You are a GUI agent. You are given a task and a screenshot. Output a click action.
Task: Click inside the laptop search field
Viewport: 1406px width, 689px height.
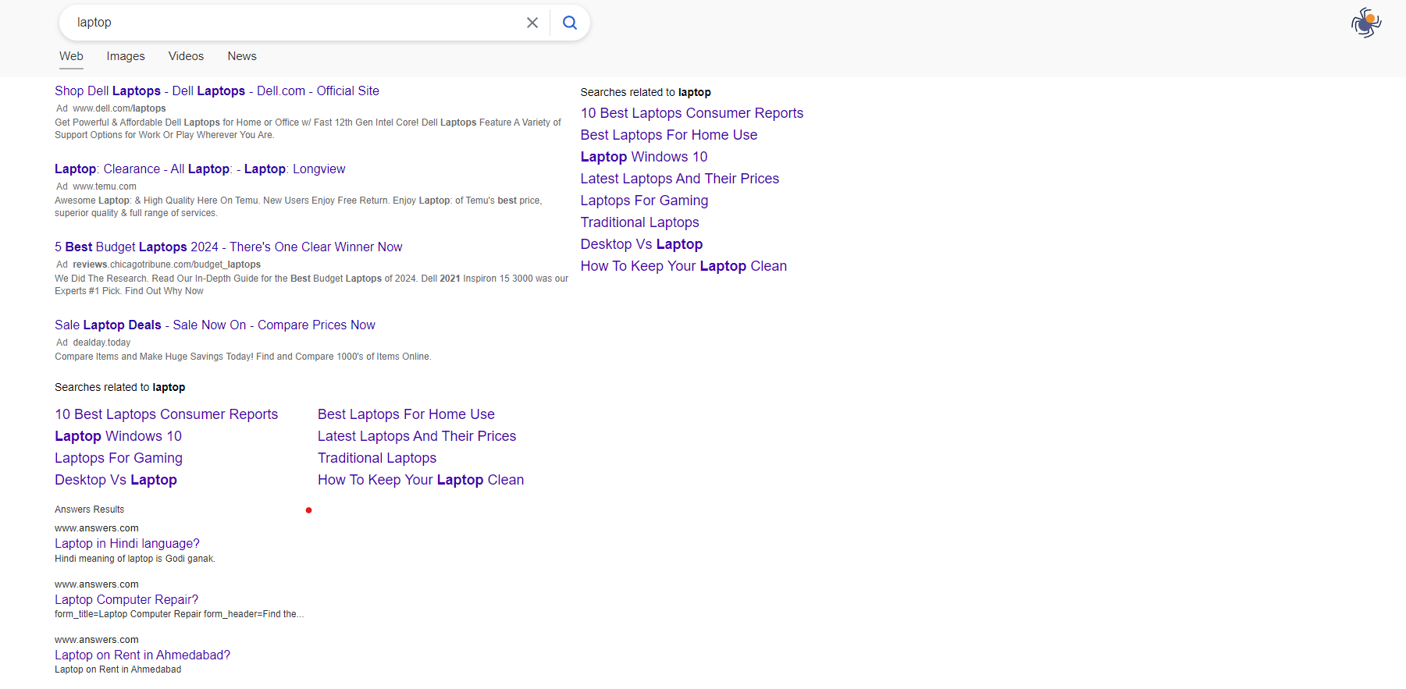[297, 23]
